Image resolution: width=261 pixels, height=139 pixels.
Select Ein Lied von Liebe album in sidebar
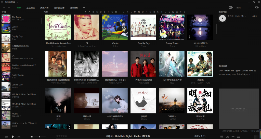(x=21, y=67)
